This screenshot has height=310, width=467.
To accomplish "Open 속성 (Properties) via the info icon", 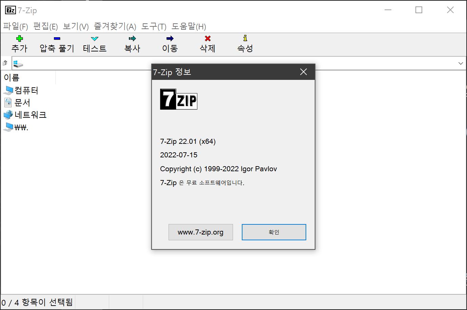I will (245, 38).
